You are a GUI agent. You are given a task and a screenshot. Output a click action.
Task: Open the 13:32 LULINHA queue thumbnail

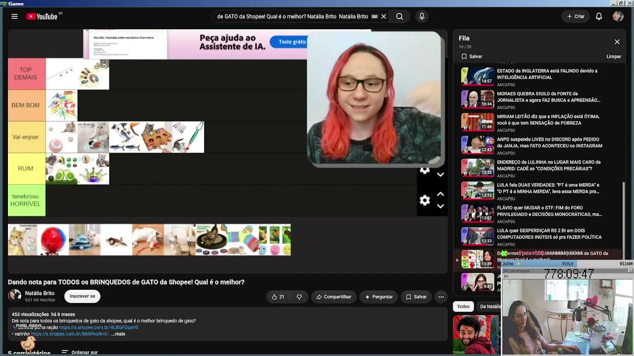click(x=477, y=168)
